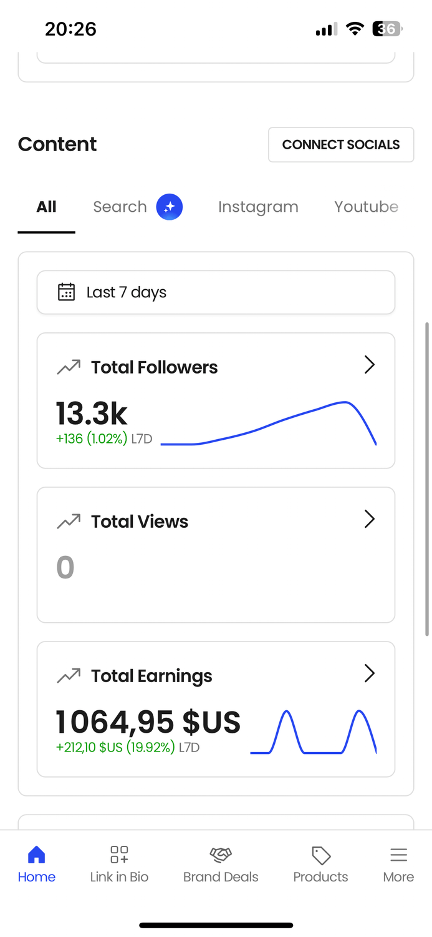Select the Search tab label
This screenshot has width=432, height=937.
click(x=120, y=207)
